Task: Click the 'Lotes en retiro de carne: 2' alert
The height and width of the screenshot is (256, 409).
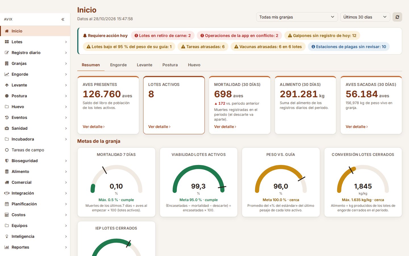Action: click(163, 36)
